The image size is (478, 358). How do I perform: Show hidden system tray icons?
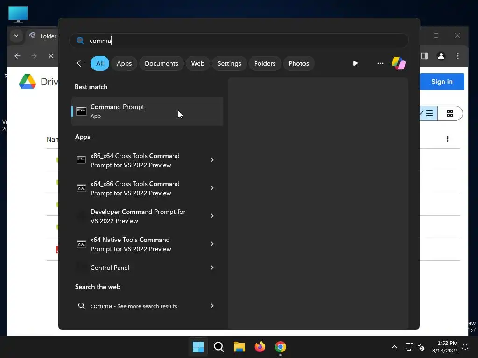(394, 347)
